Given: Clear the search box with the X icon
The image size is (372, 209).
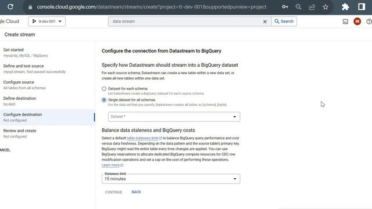Looking at the screenshot, I should click(x=265, y=21).
